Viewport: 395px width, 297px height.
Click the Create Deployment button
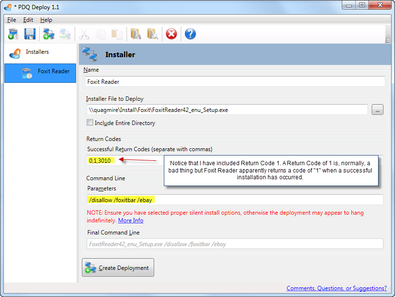[118, 267]
